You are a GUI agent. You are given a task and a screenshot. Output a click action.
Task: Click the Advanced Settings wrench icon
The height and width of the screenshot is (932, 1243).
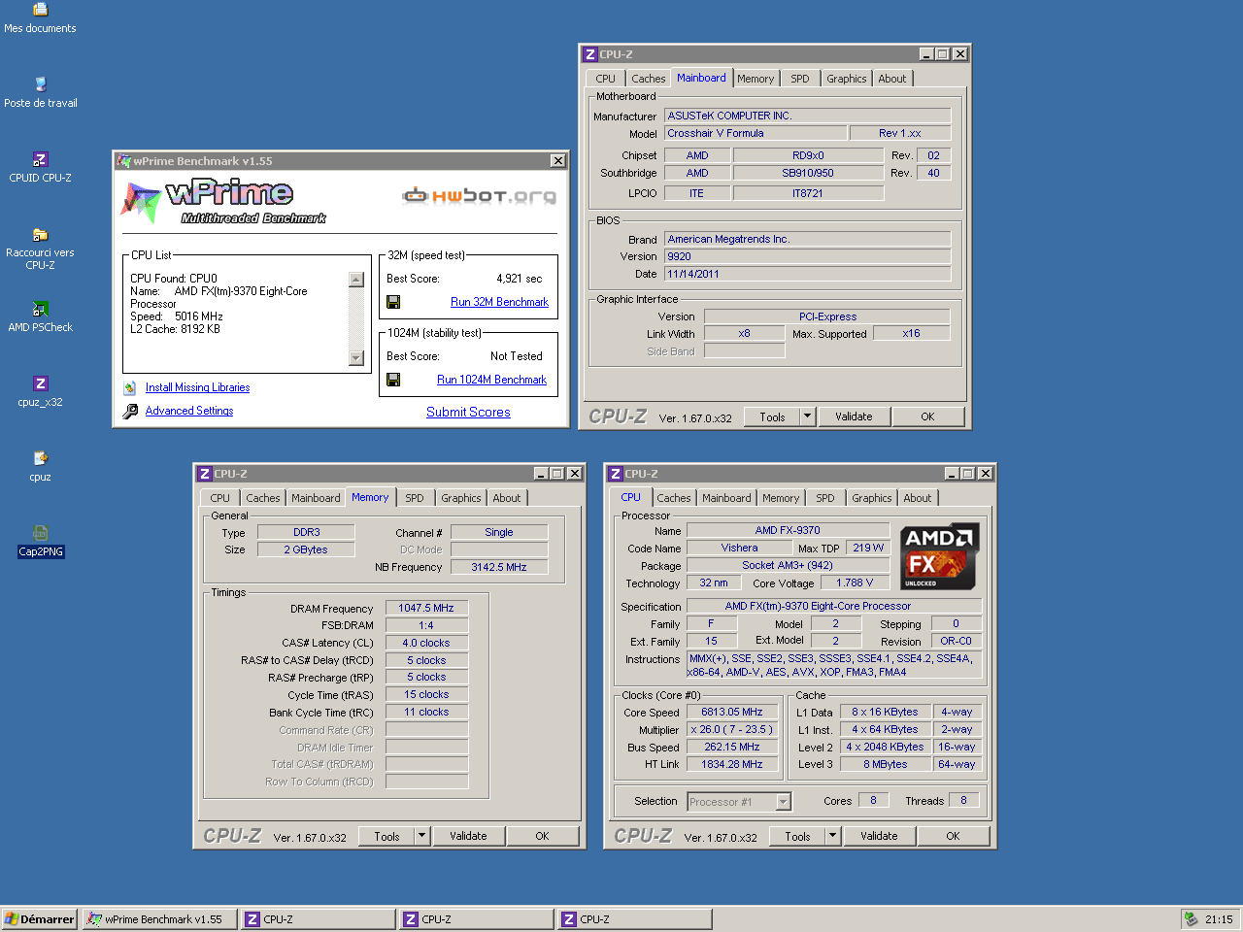click(x=130, y=412)
